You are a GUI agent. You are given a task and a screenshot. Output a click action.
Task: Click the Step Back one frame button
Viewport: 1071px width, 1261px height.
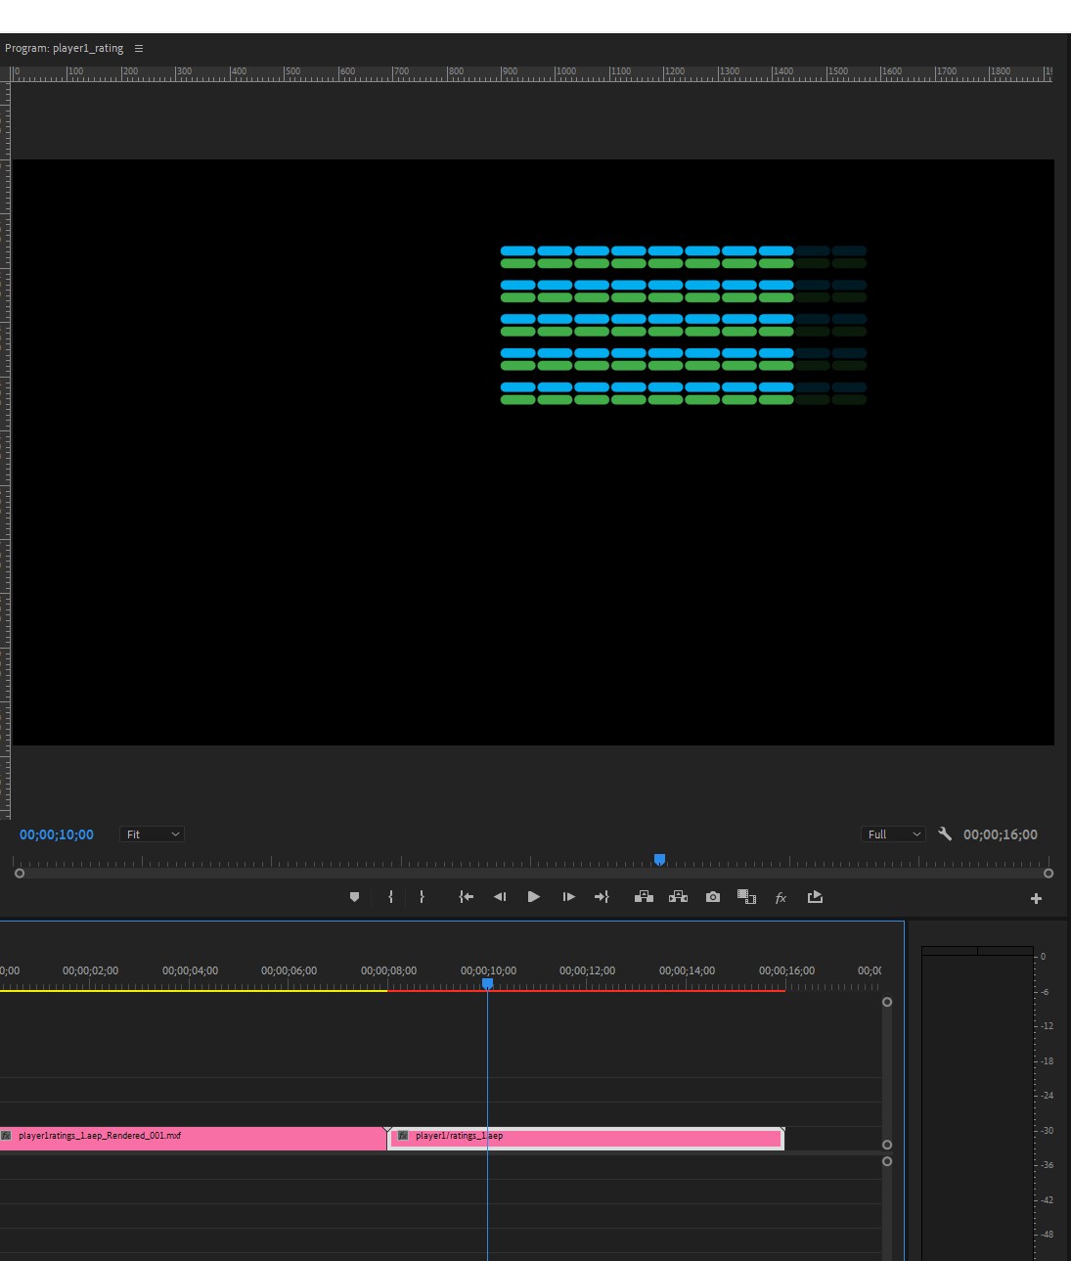(x=500, y=896)
